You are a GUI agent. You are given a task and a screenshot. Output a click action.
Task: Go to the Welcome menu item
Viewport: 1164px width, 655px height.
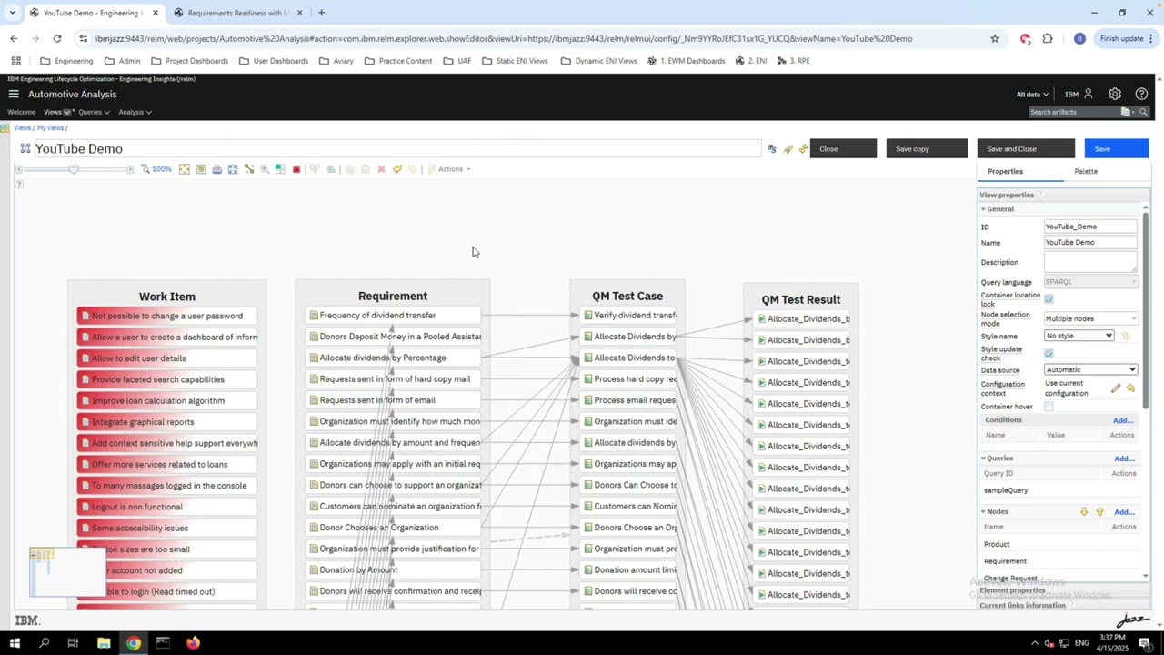pyautogui.click(x=22, y=112)
